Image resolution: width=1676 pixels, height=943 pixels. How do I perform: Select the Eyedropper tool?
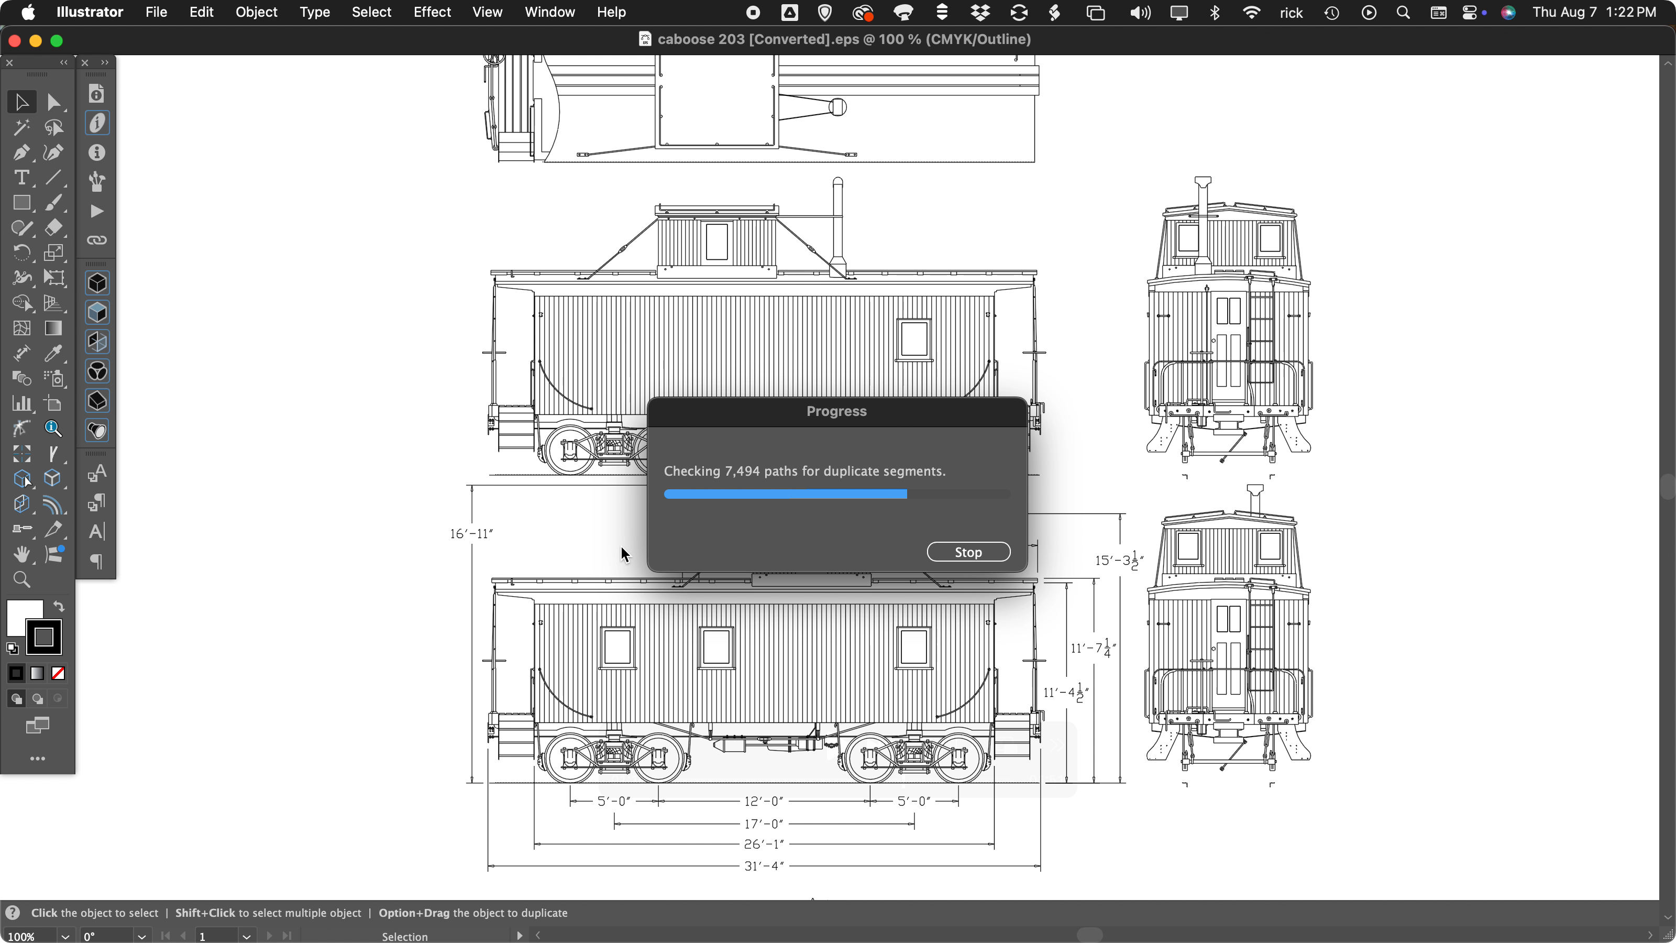[53, 354]
